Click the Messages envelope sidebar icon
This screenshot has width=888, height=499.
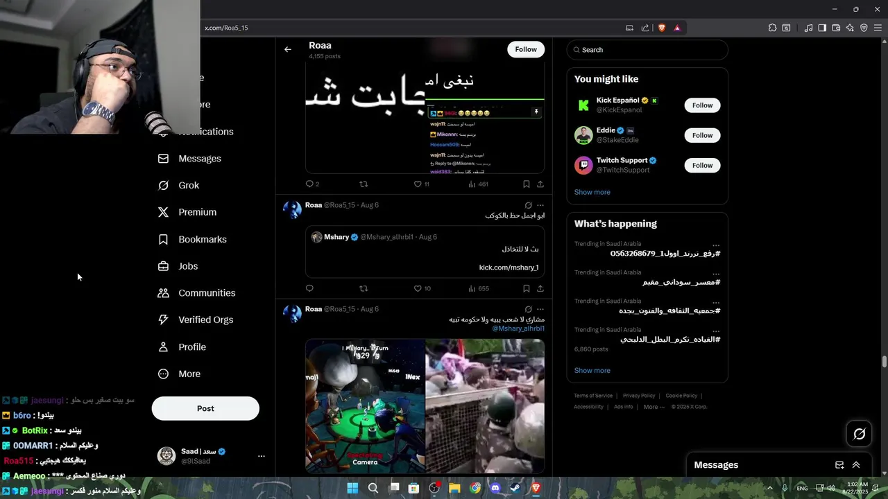[x=163, y=159]
